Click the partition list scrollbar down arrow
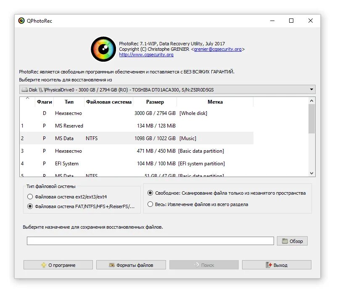The image size is (340, 300). 311,173
